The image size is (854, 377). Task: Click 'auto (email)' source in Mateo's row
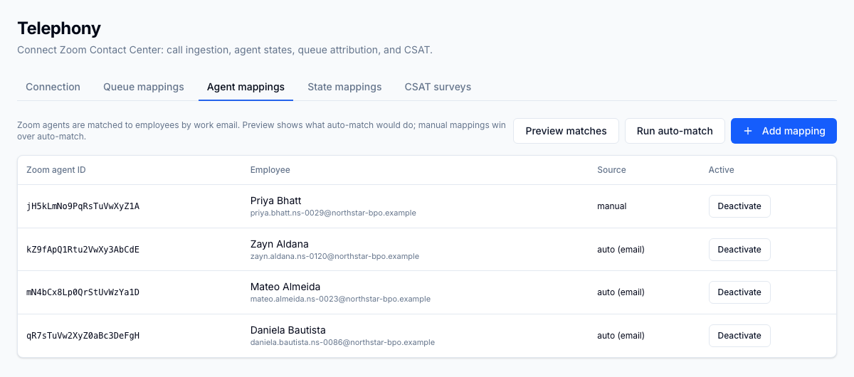(x=621, y=292)
